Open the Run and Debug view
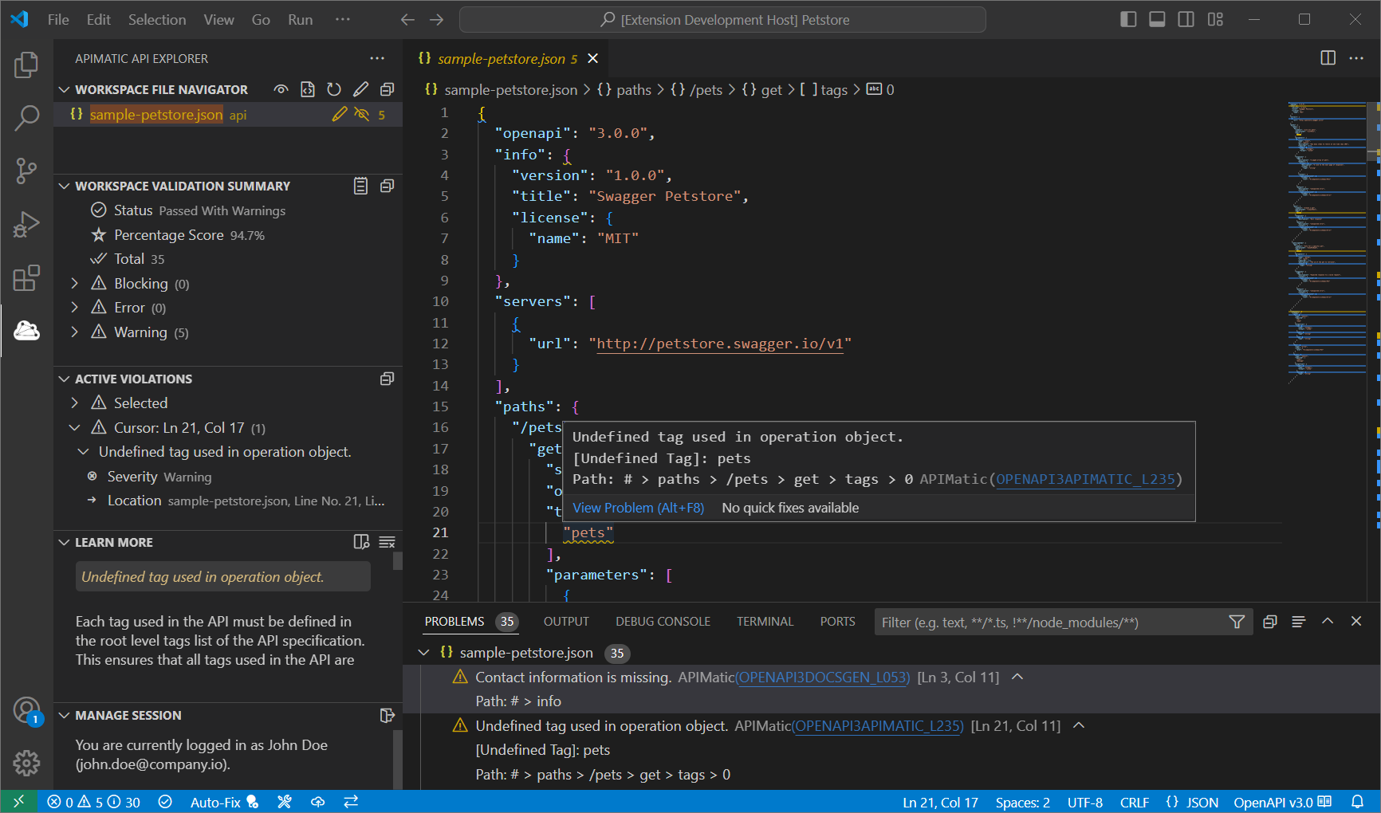The width and height of the screenshot is (1381, 813). (26, 224)
